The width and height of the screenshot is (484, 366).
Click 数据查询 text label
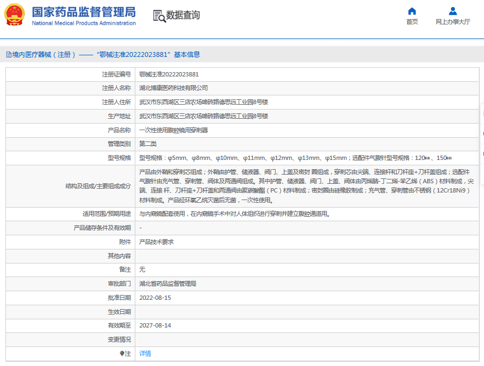[183, 15]
